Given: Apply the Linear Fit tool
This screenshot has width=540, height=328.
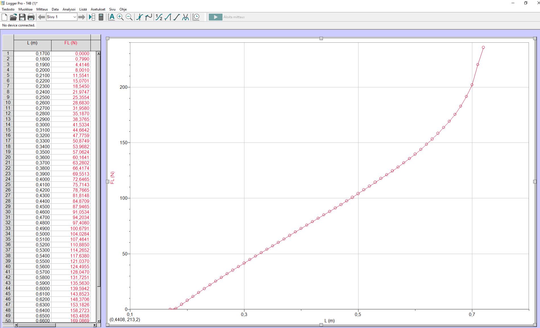Looking at the screenshot, I should point(177,17).
